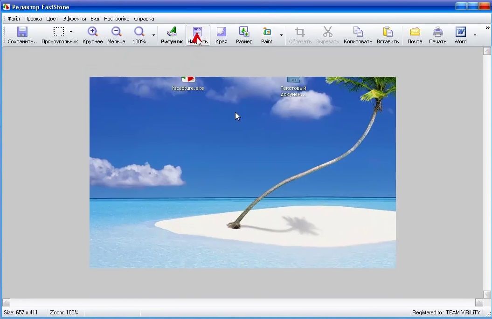Expand dropdown arrow next to 100% zoom
The image size is (492, 319).
click(153, 35)
